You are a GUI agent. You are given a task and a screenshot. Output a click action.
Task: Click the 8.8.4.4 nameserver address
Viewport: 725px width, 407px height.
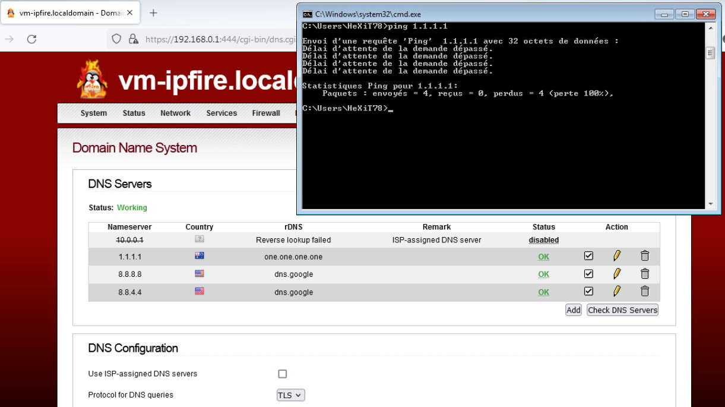pos(129,292)
